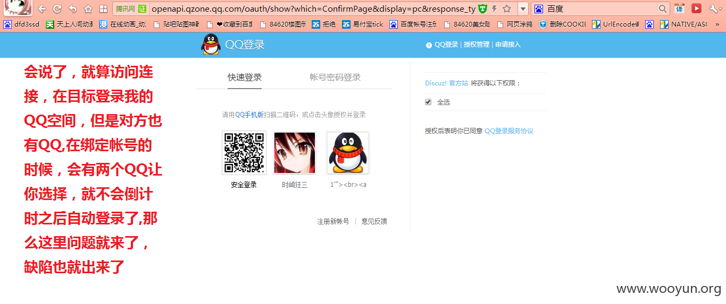Open the 84620美女图 bookmark
Screen dimensions: 726x304
coord(466,24)
